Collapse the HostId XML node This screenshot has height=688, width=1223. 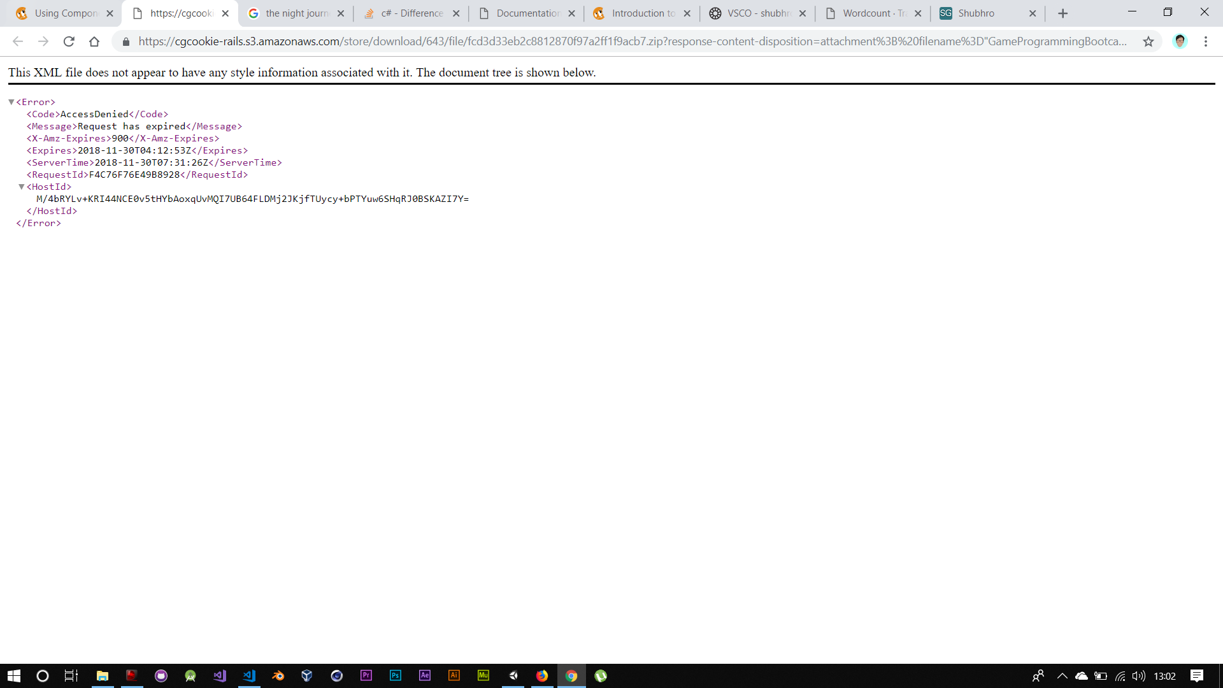click(21, 187)
